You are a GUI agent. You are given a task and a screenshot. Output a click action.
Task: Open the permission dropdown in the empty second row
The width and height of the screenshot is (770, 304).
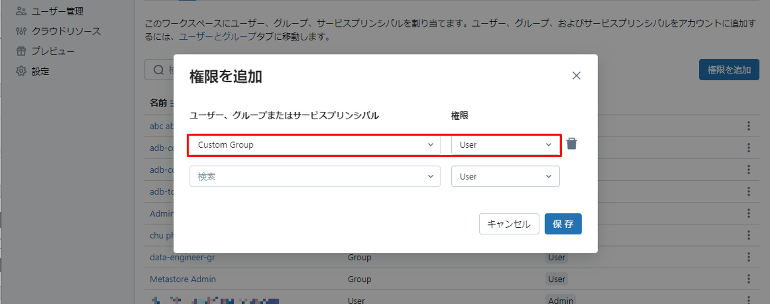[505, 176]
